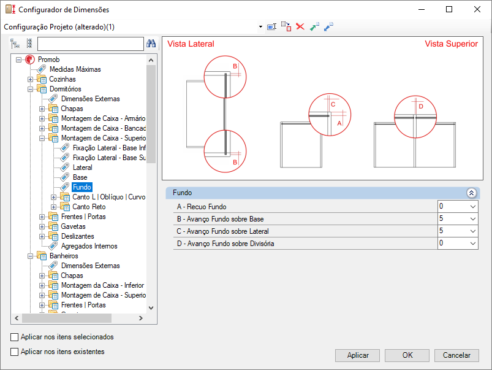Screen dimensions: 492x370
Task: Click the tree search input field
Action: coord(90,44)
